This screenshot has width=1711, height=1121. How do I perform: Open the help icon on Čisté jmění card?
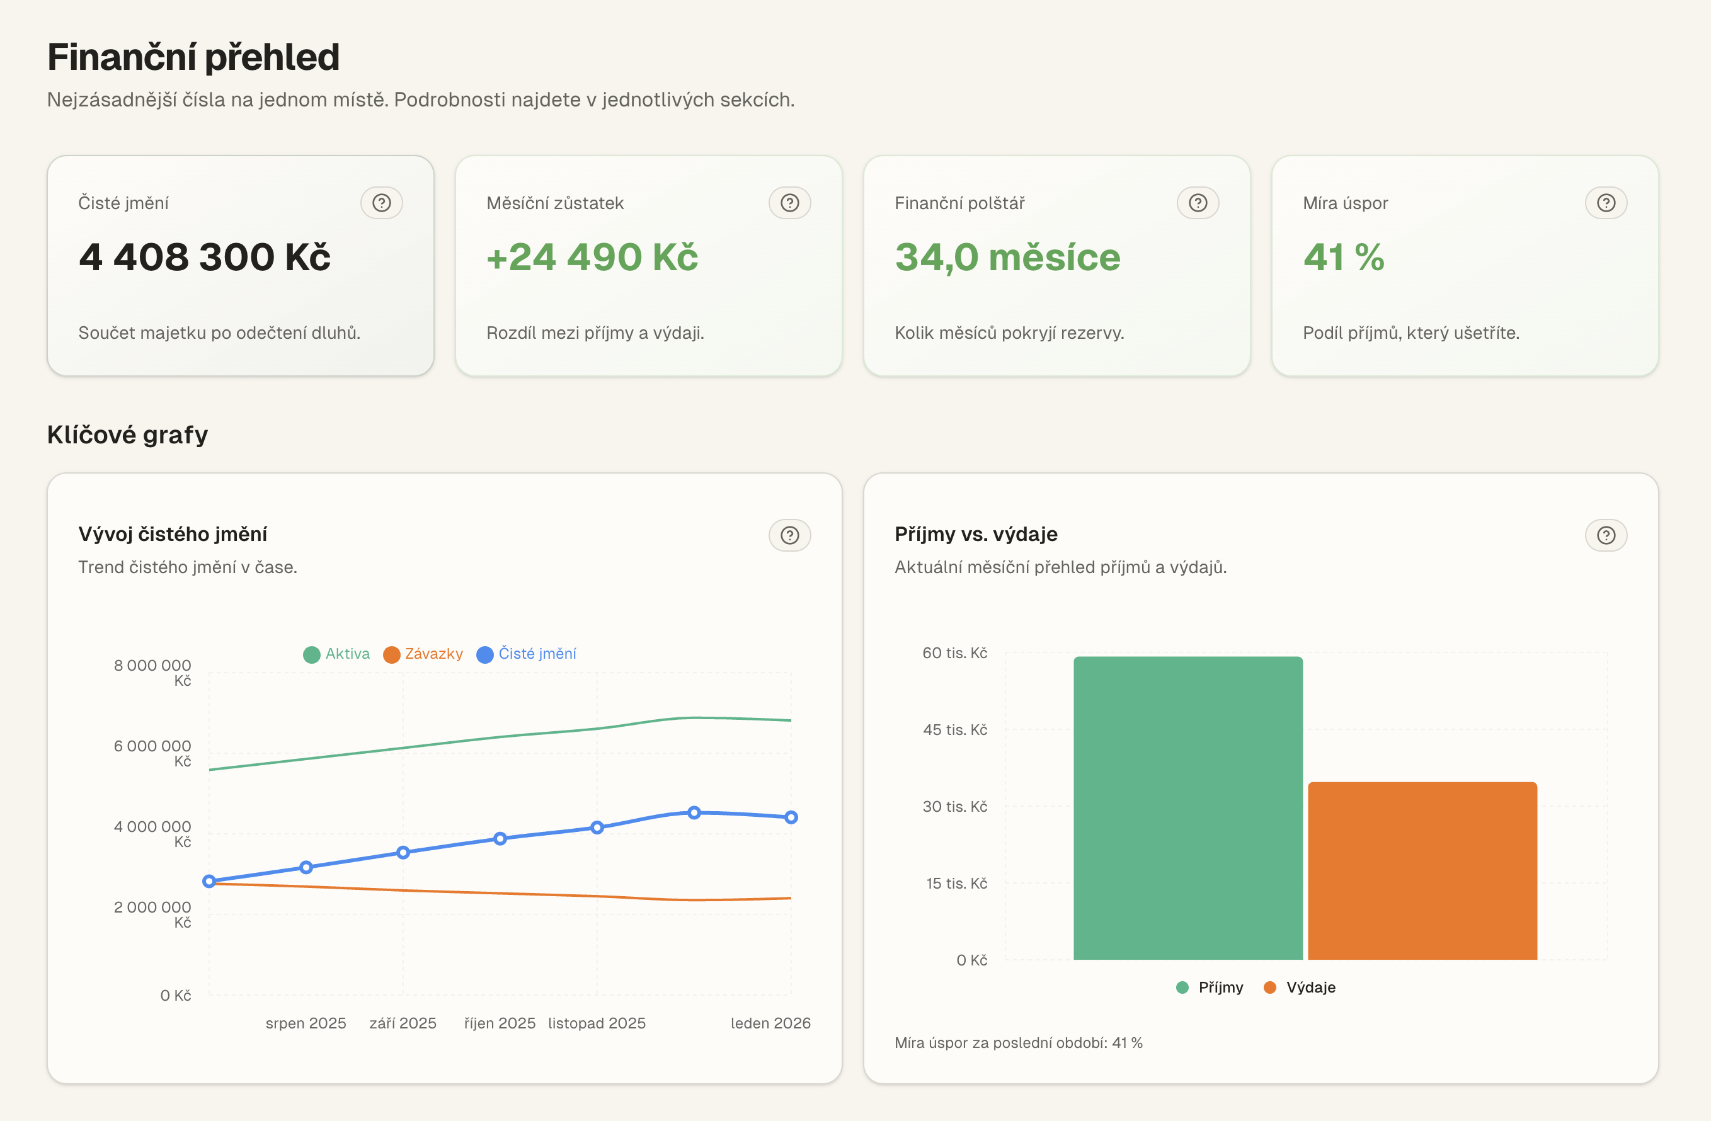382,203
